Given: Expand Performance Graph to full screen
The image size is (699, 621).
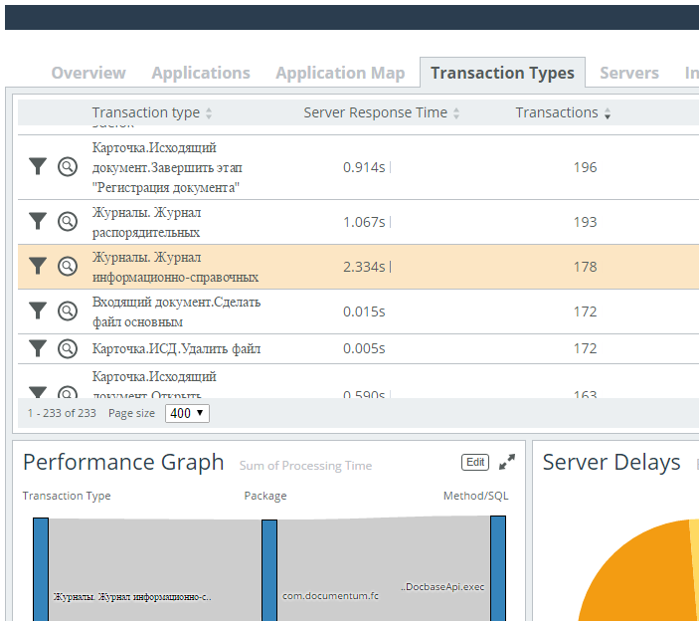Looking at the screenshot, I should [507, 462].
